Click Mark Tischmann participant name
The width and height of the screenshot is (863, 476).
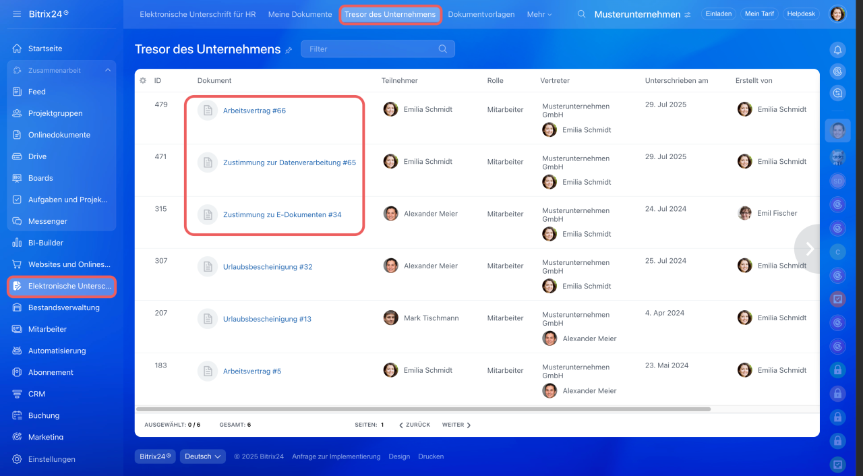click(431, 318)
